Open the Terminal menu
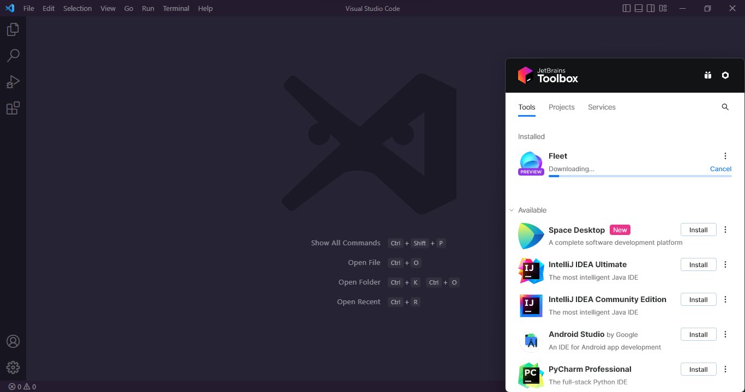The height and width of the screenshot is (392, 745). (176, 9)
